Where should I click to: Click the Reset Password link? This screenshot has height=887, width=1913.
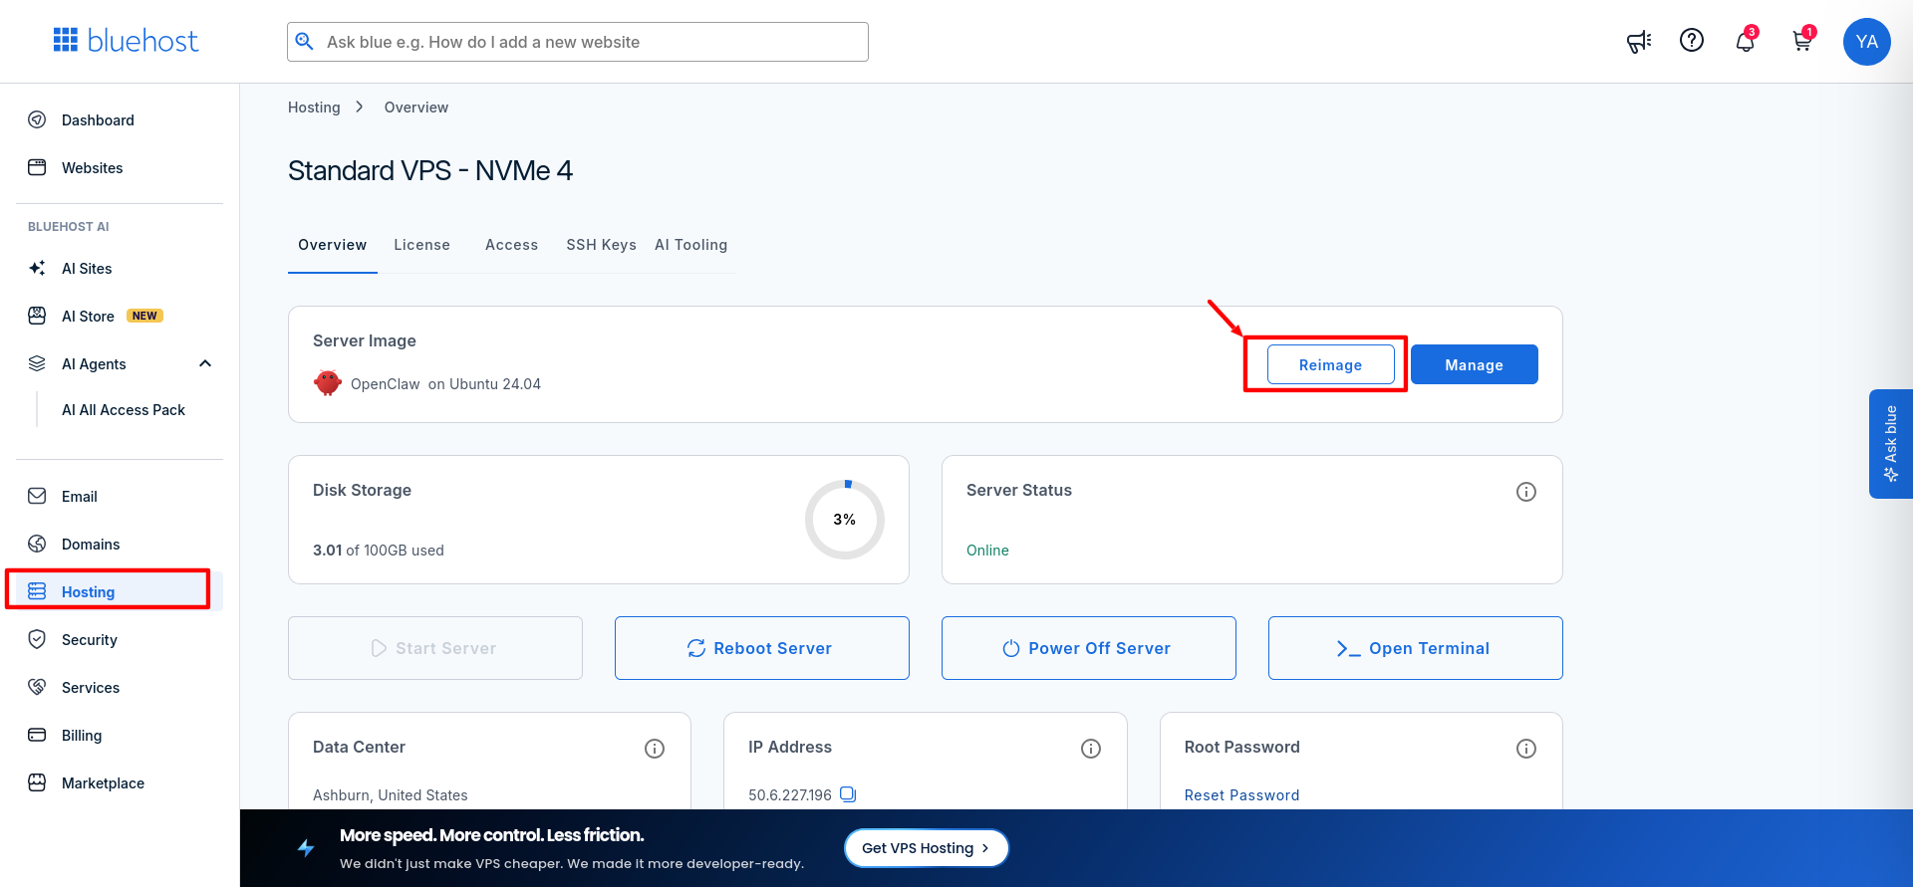point(1241,795)
